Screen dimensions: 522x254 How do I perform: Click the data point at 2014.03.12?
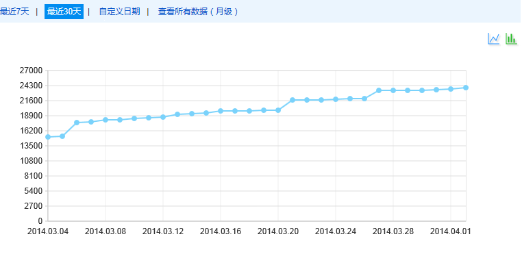(x=163, y=117)
